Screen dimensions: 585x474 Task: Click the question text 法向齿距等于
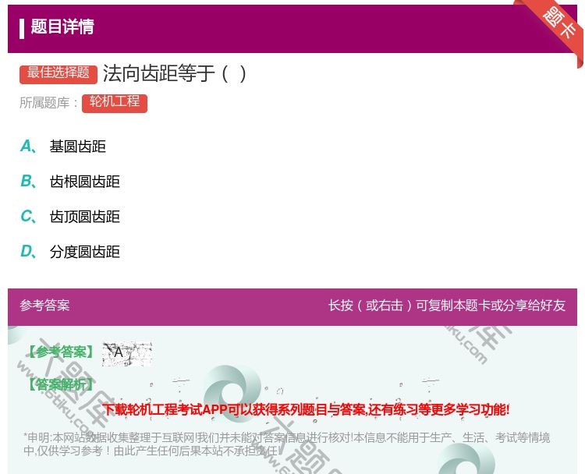(x=174, y=73)
